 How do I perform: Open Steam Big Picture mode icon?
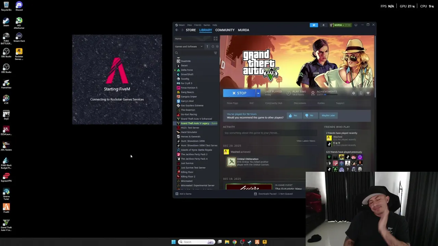click(x=356, y=25)
